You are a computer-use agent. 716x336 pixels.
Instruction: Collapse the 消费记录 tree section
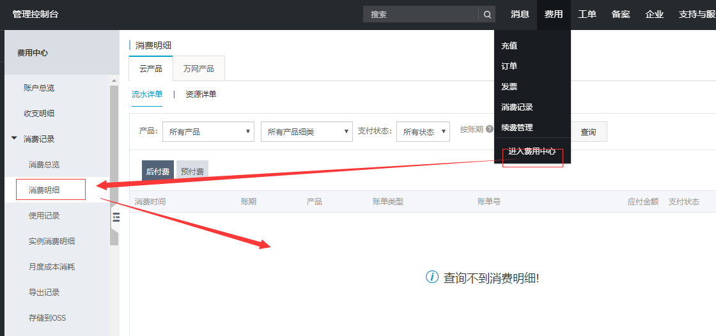(x=14, y=139)
